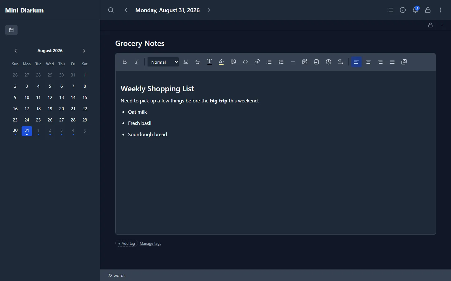451x281 pixels.
Task: Select August 19 in the calendar
Action: pos(50,109)
